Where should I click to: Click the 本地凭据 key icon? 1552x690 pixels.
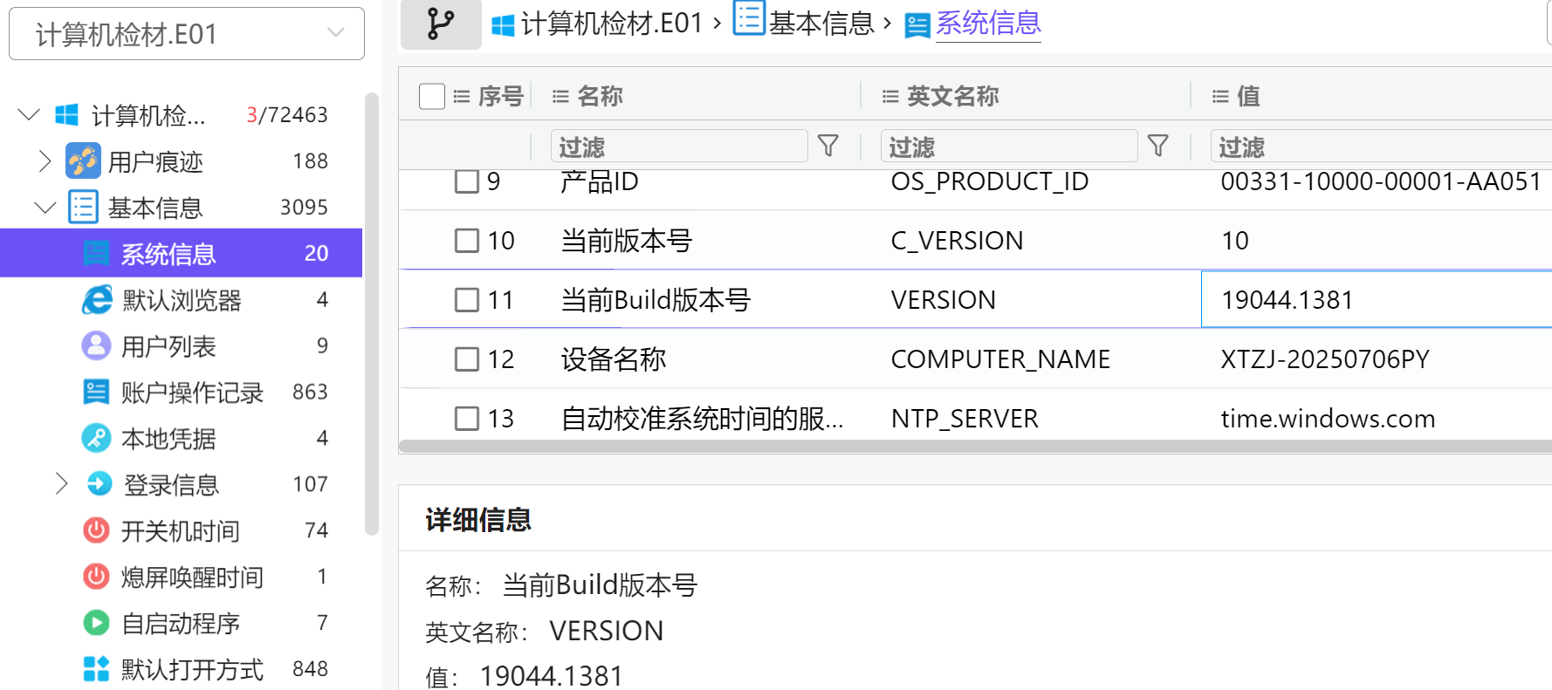pyautogui.click(x=96, y=438)
